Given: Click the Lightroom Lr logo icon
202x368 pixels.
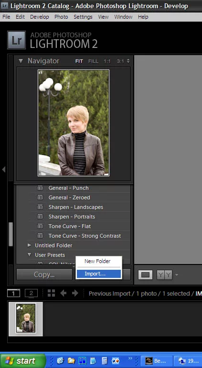Looking at the screenshot, I should pyautogui.click(x=16, y=40).
